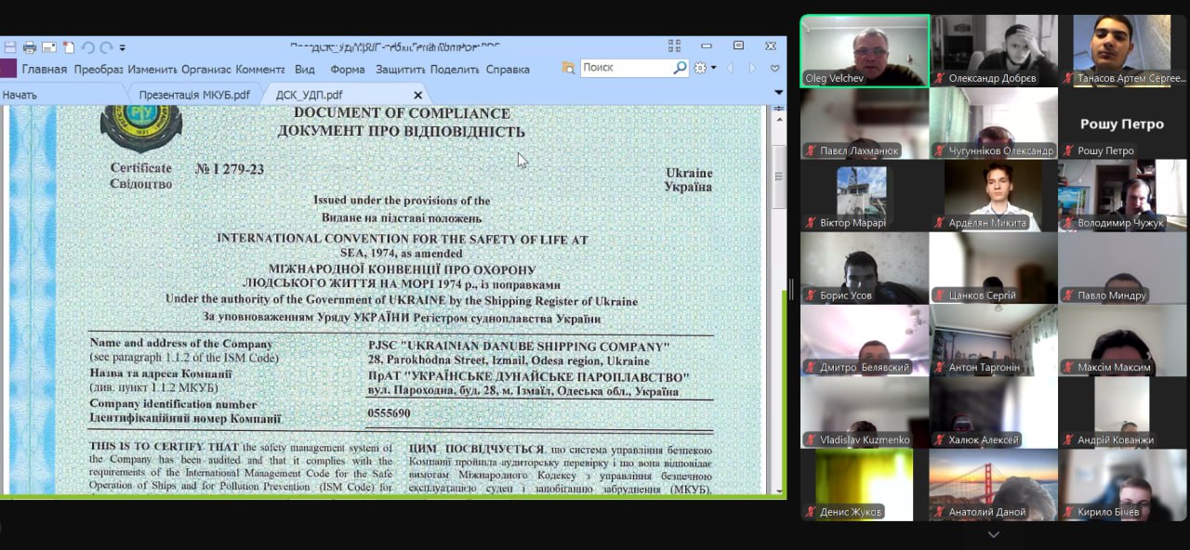The image size is (1190, 550).
Task: Click the Print icon in PDF reader
Action: point(29,47)
